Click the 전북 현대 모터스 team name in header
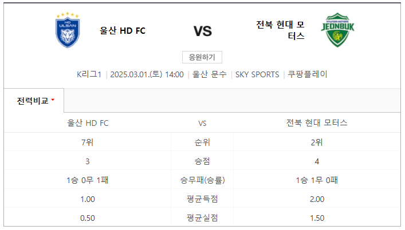Screen dimensions: 405x230 [x=280, y=30]
